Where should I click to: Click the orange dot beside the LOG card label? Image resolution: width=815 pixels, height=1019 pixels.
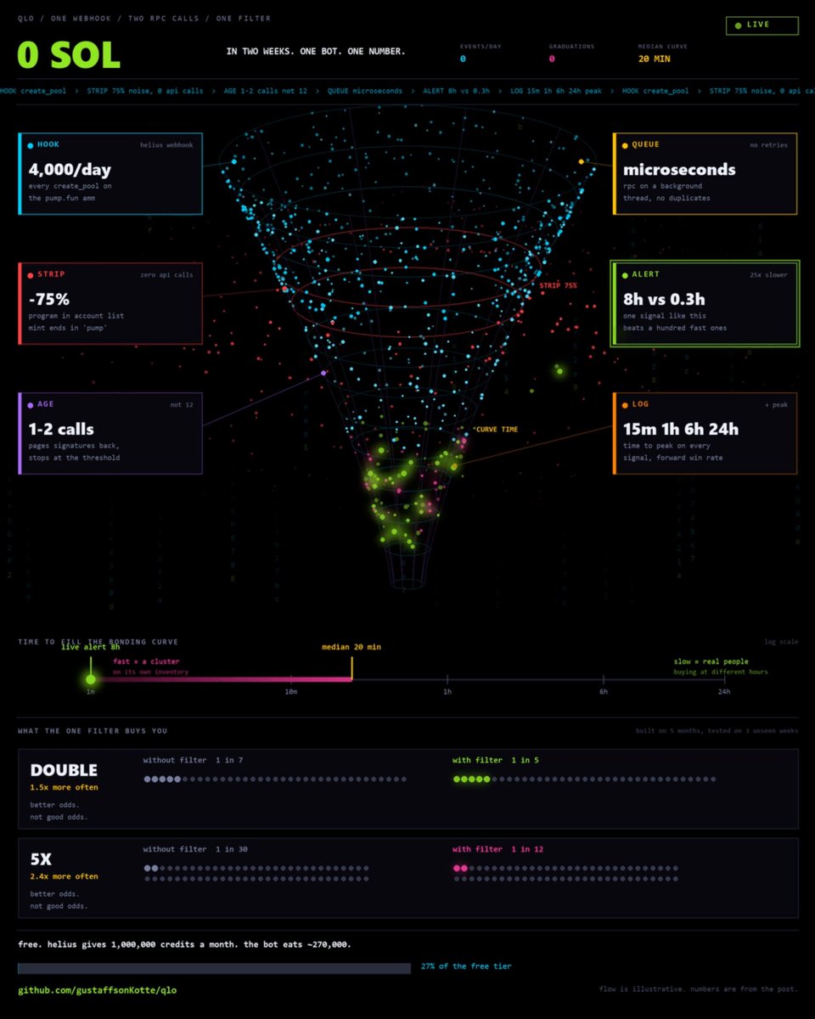tap(625, 405)
